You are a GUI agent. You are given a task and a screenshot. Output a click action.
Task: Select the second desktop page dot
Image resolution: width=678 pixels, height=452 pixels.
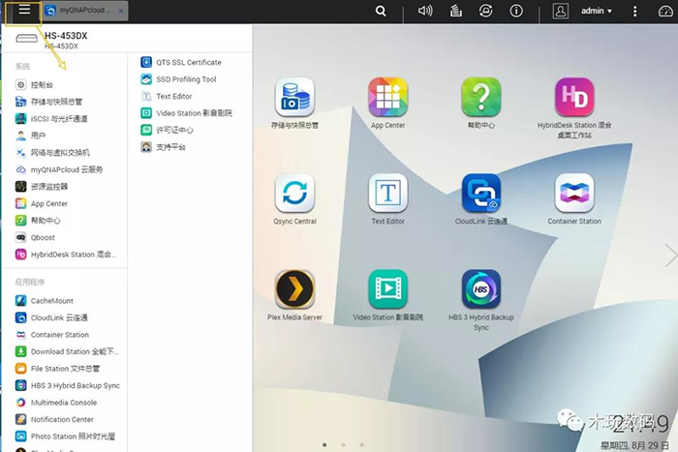pyautogui.click(x=343, y=444)
